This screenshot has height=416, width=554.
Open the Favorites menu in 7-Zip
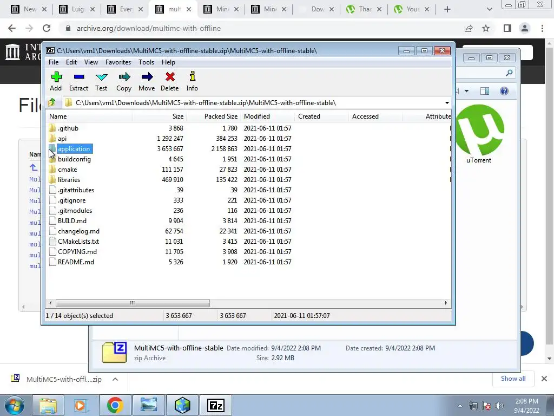tap(118, 62)
